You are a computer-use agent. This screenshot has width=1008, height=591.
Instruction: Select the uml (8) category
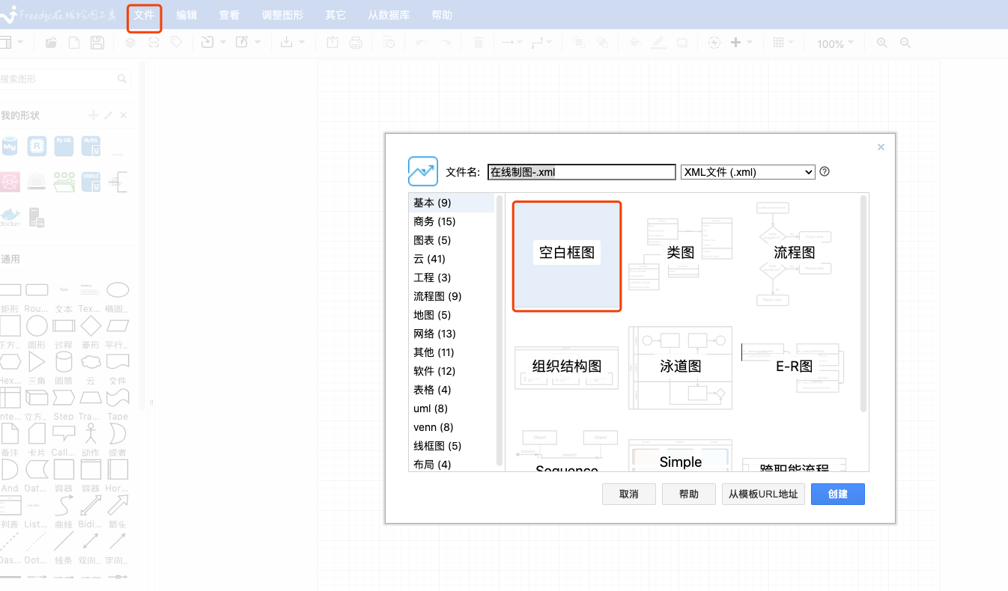click(452, 408)
